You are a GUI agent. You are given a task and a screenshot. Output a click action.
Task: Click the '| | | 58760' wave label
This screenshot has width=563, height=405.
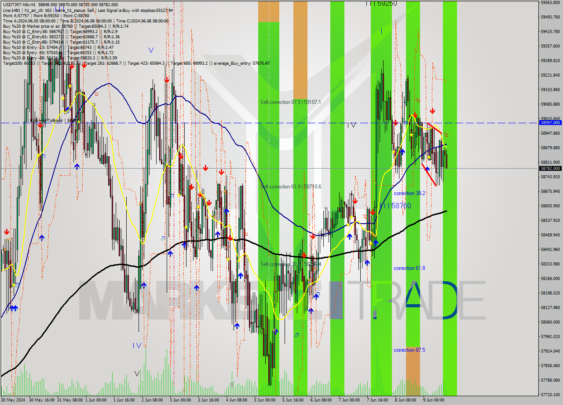(x=397, y=206)
